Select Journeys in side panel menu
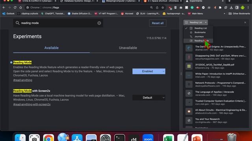This screenshot has width=252, height=141. (x=198, y=36)
